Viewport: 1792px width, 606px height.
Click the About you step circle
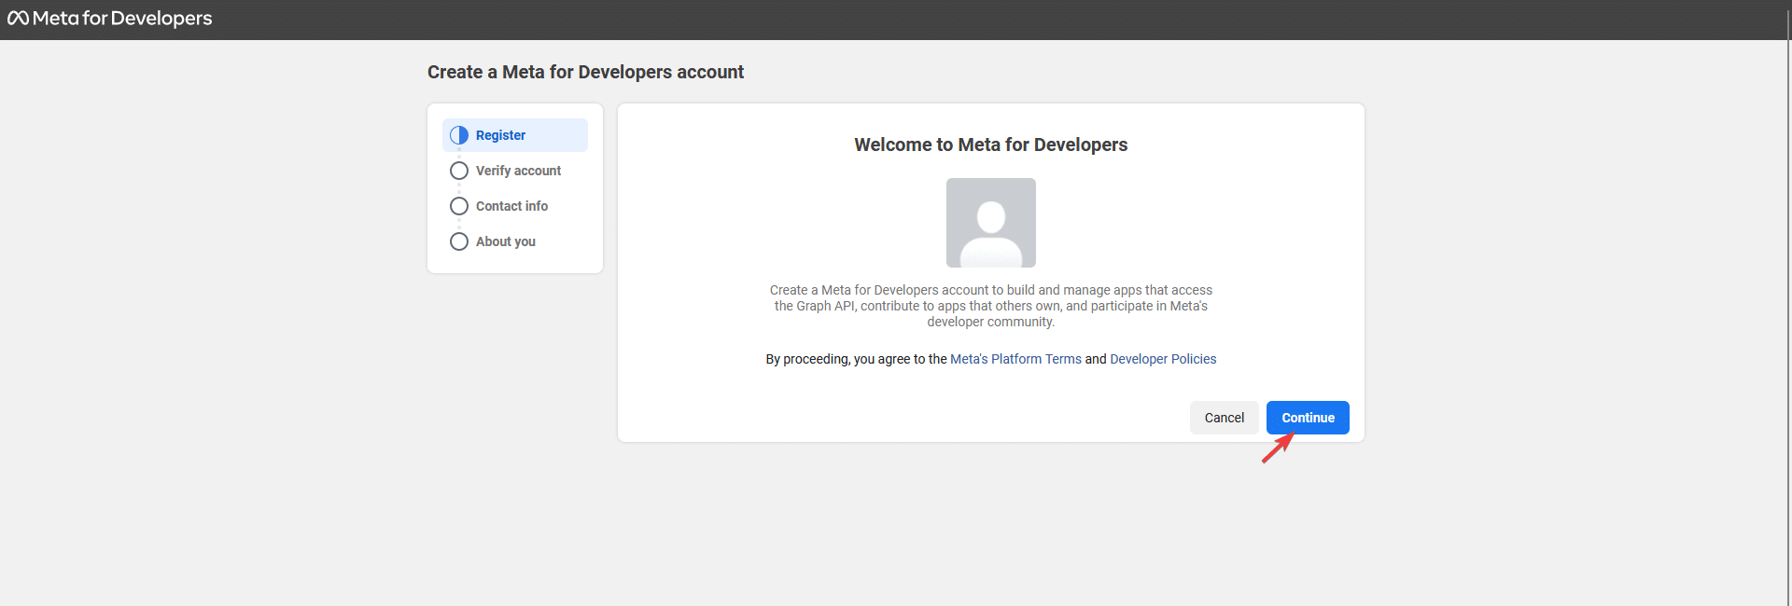pos(459,241)
